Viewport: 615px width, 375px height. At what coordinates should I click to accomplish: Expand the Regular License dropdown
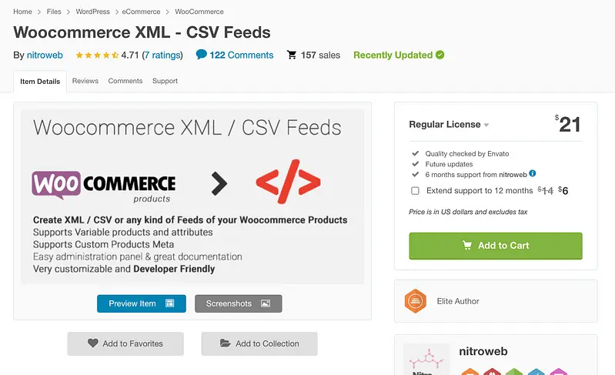486,125
